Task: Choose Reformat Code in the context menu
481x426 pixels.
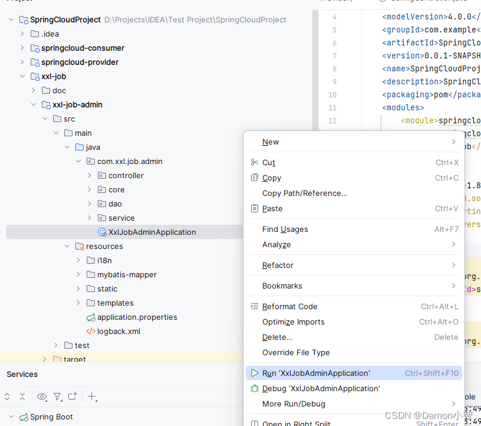Action: point(289,307)
